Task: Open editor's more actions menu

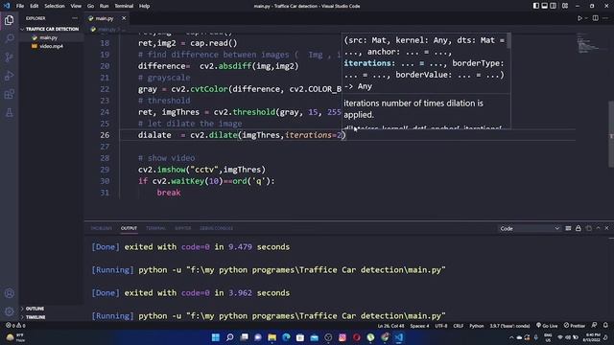Action: pos(605,18)
